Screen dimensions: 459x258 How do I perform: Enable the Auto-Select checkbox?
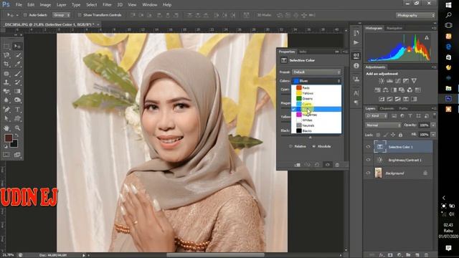[x=25, y=15]
